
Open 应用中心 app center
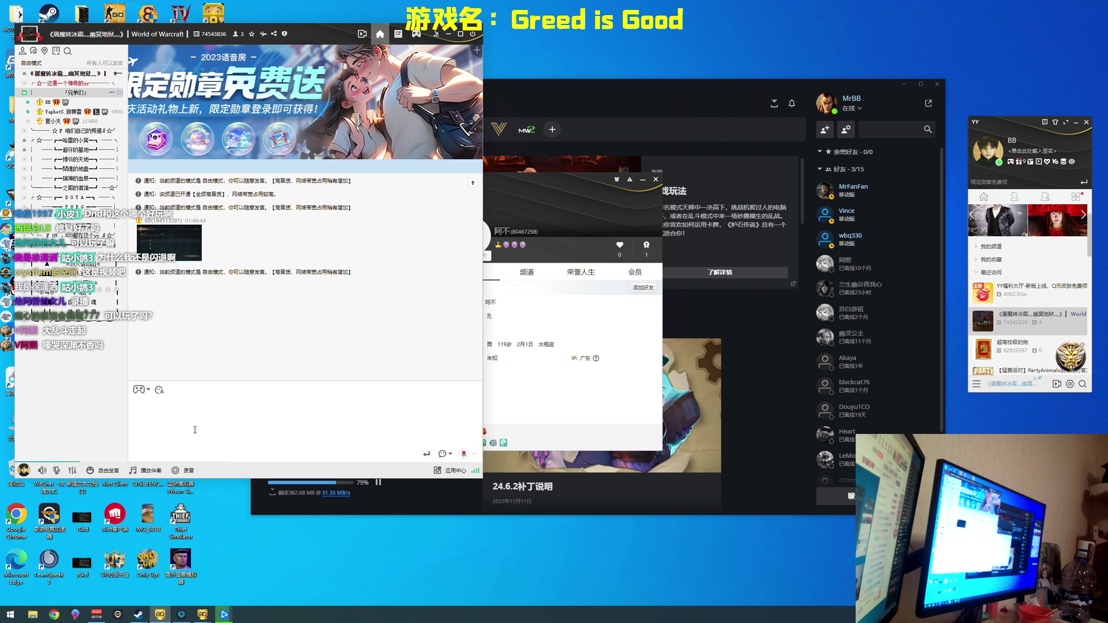click(x=450, y=470)
